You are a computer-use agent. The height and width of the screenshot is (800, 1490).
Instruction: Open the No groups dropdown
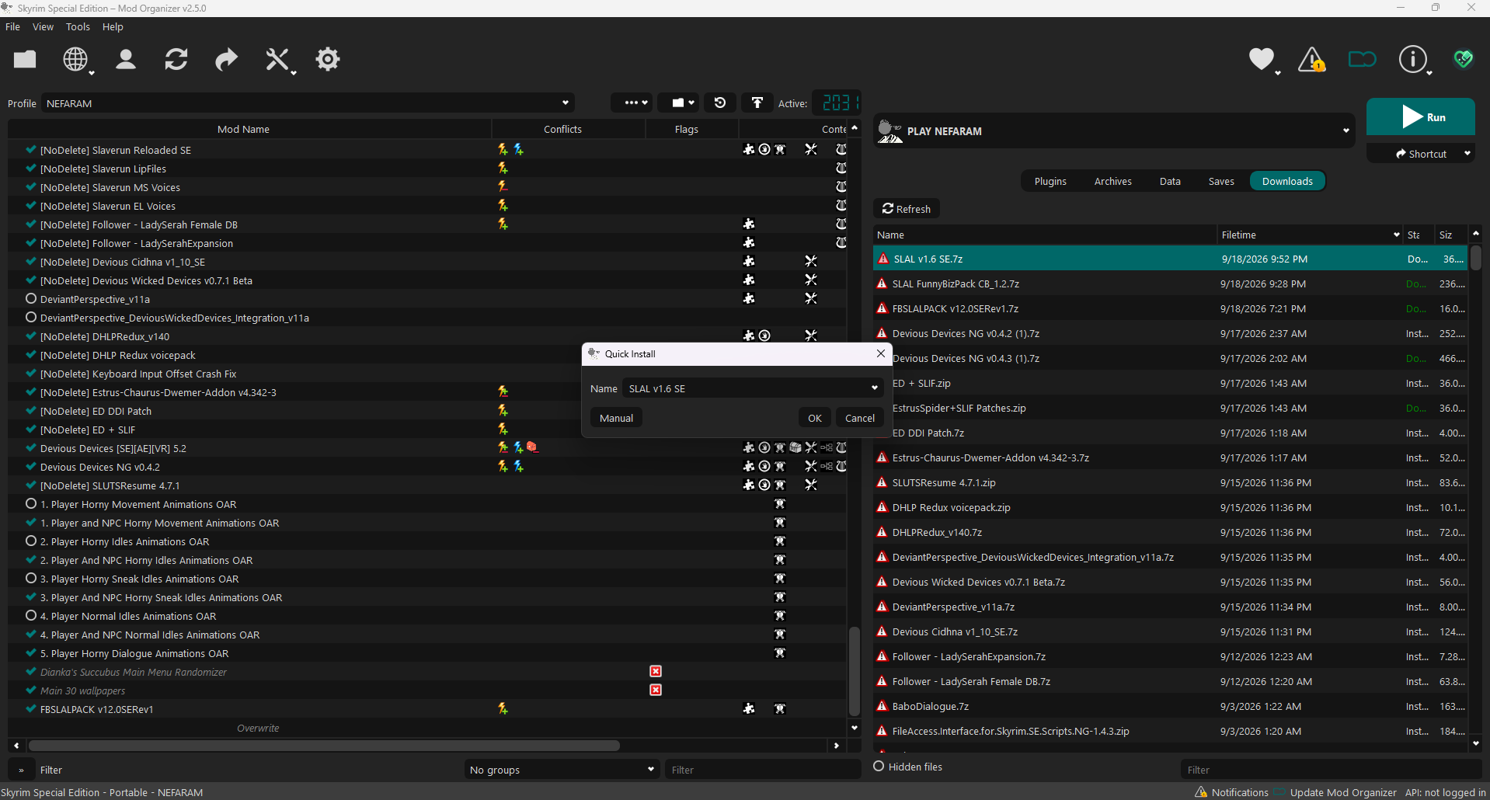pyautogui.click(x=562, y=770)
